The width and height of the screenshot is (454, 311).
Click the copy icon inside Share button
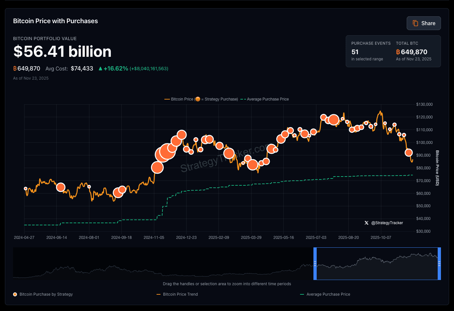click(415, 23)
